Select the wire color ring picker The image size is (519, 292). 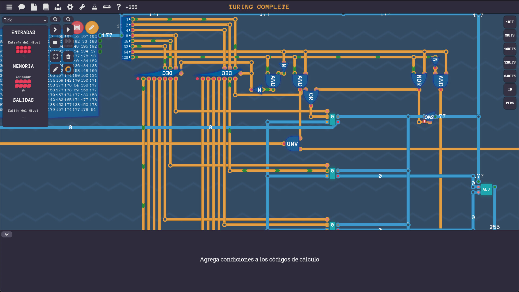[x=68, y=69]
